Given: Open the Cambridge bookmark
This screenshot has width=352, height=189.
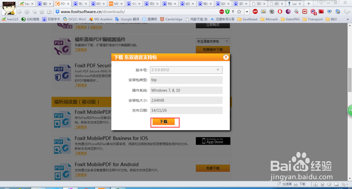Looking at the screenshot, I should [x=171, y=19].
